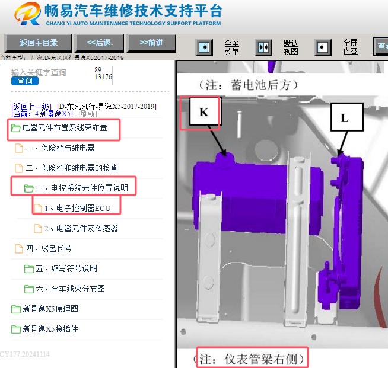388x368 pixels.
Task: Expand the 新景逸X5接插件 folder
Action: click(x=50, y=329)
